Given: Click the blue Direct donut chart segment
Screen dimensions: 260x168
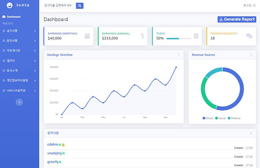Looking at the screenshot, I should click(242, 89).
